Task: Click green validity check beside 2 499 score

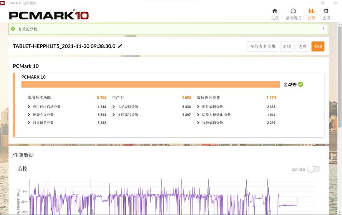Action: click(x=300, y=84)
